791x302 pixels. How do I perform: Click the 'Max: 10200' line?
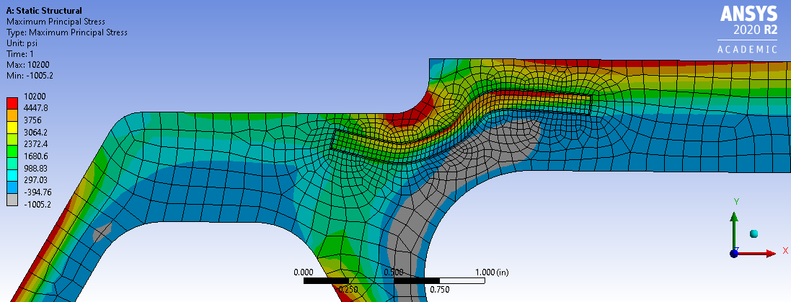pyautogui.click(x=27, y=65)
